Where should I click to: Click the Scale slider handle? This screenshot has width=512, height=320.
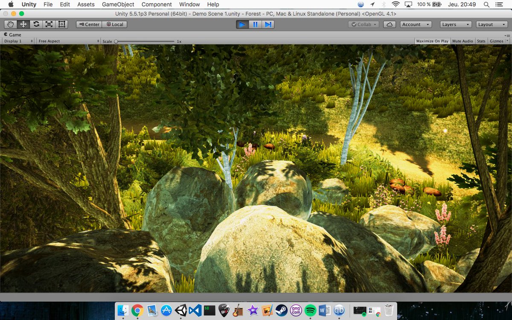click(x=116, y=41)
